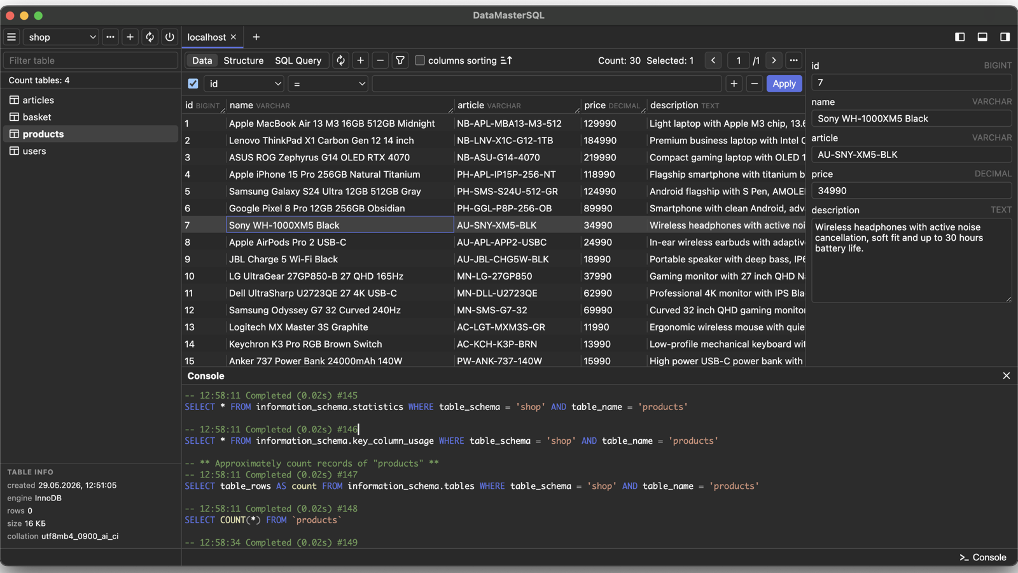Switch to the Structure tab
The width and height of the screenshot is (1018, 573).
coord(243,60)
